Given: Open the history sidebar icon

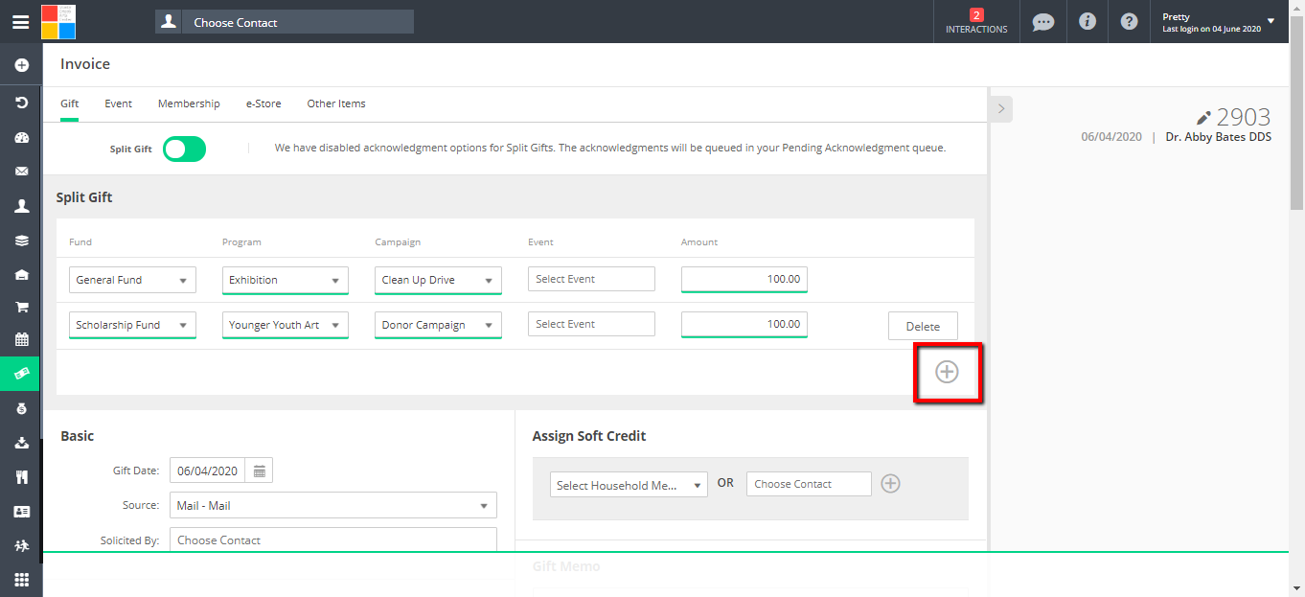Looking at the screenshot, I should click(21, 102).
